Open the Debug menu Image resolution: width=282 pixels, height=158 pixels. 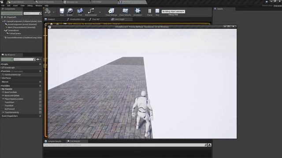click(30, 6)
